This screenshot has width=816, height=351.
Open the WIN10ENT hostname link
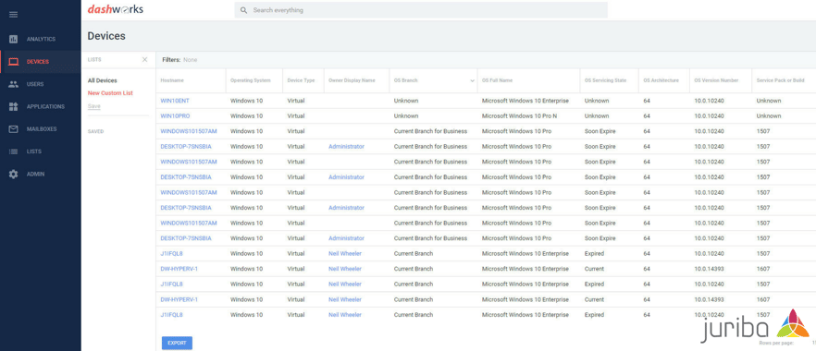(x=174, y=101)
